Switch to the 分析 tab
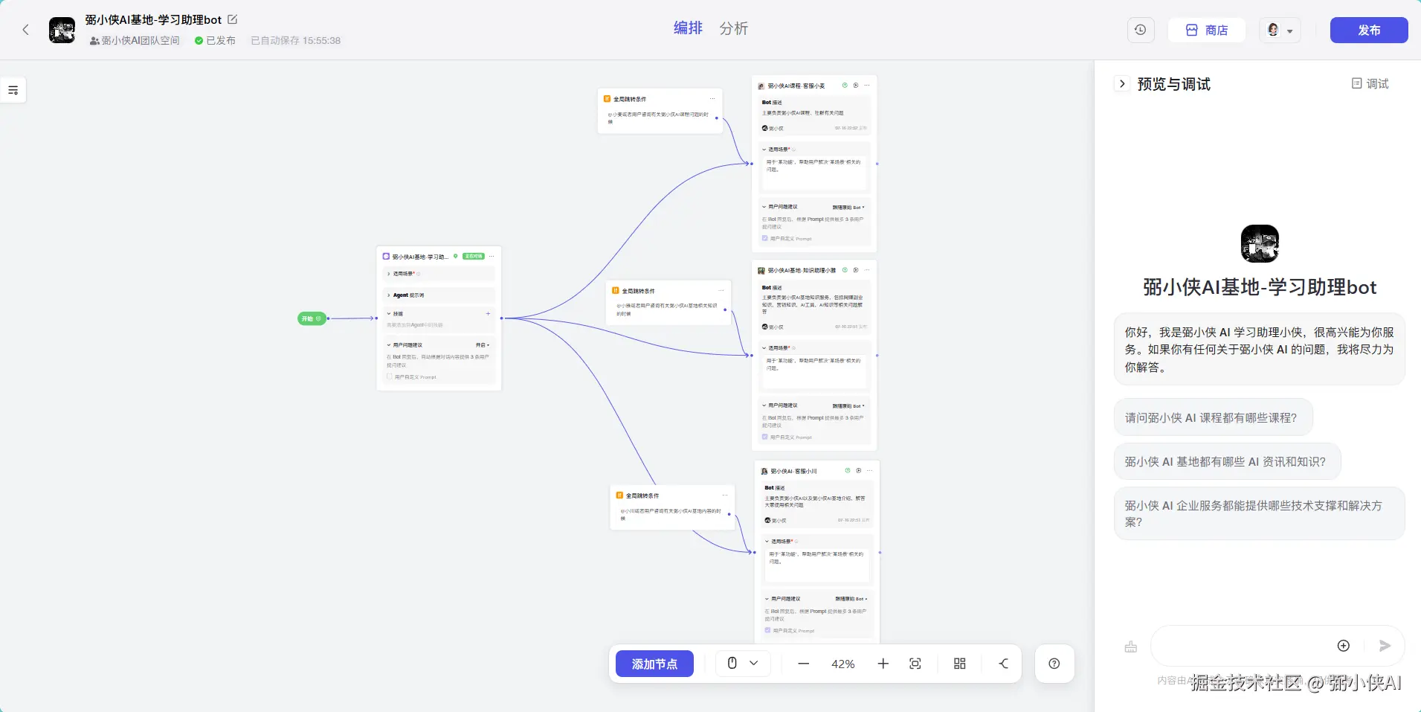 click(734, 28)
